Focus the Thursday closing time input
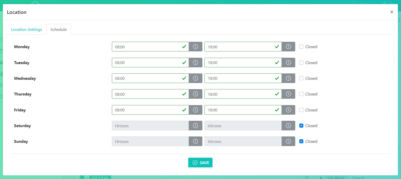Screen dimensions: 401x179 pyautogui.click(x=239, y=94)
